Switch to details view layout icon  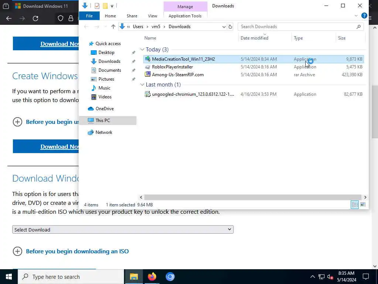[355, 205]
